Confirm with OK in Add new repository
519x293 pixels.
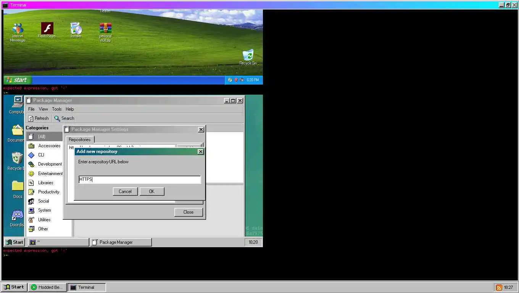tap(152, 192)
